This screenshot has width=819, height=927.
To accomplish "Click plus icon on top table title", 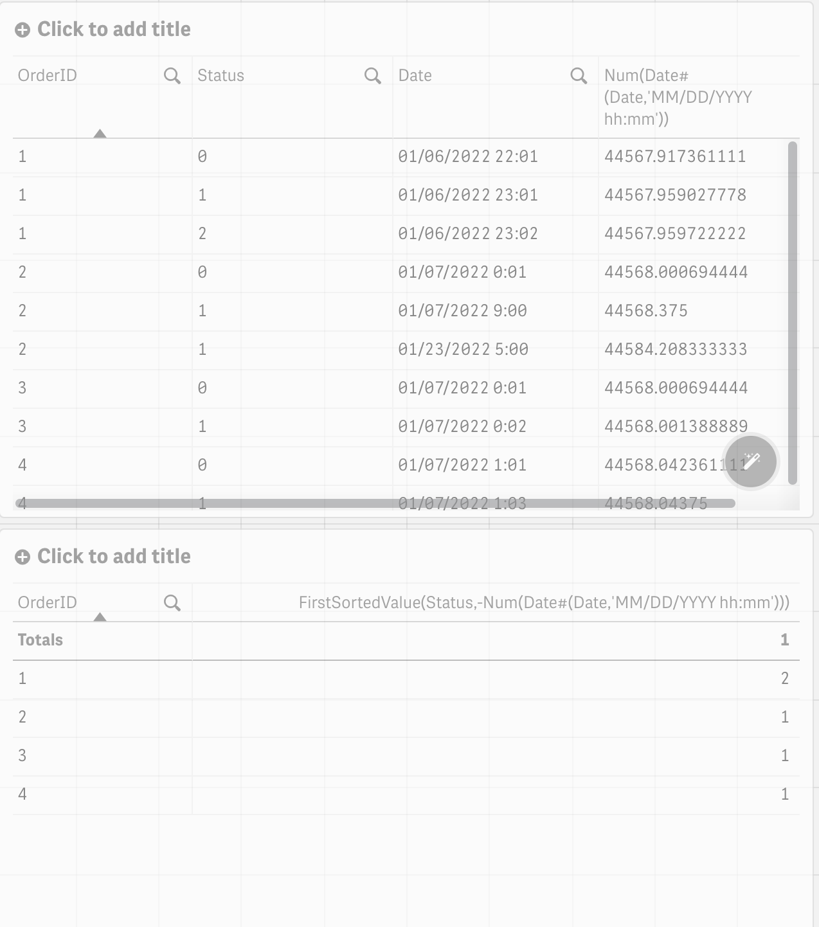I will [22, 30].
